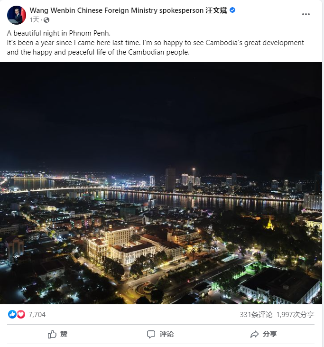The height and width of the screenshot is (347, 324).
Task: Click the blue verified badge
Action: 232,10
